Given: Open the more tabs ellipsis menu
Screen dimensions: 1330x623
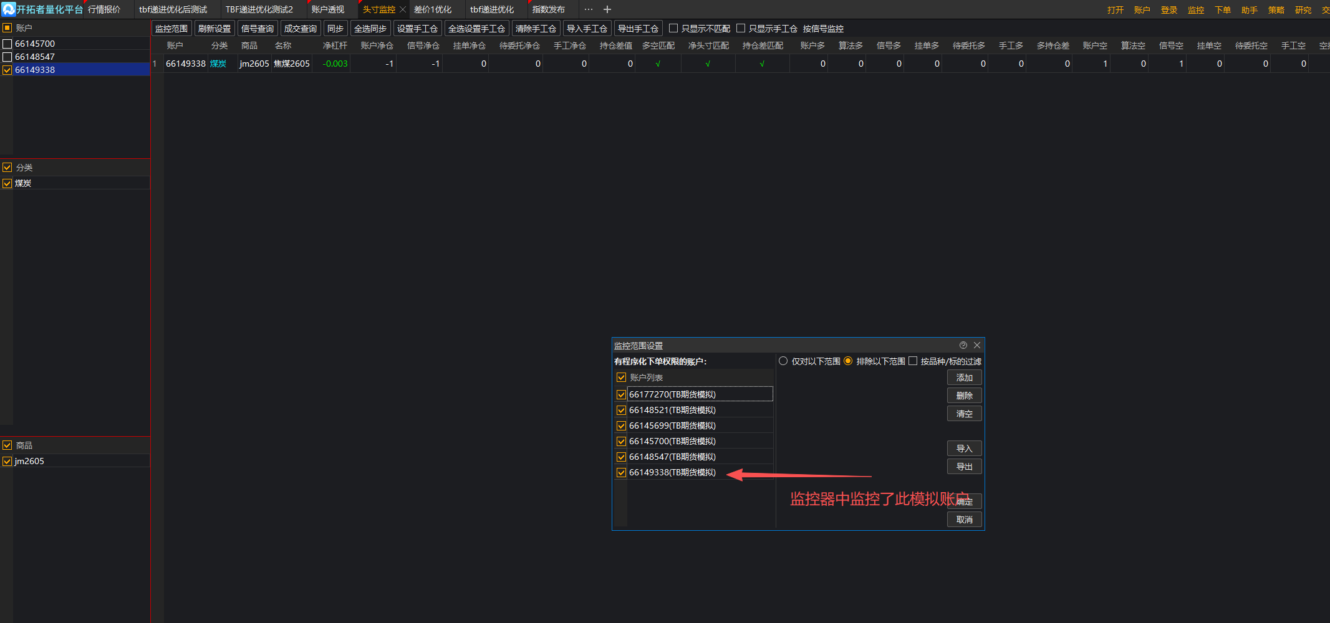Looking at the screenshot, I should point(589,9).
